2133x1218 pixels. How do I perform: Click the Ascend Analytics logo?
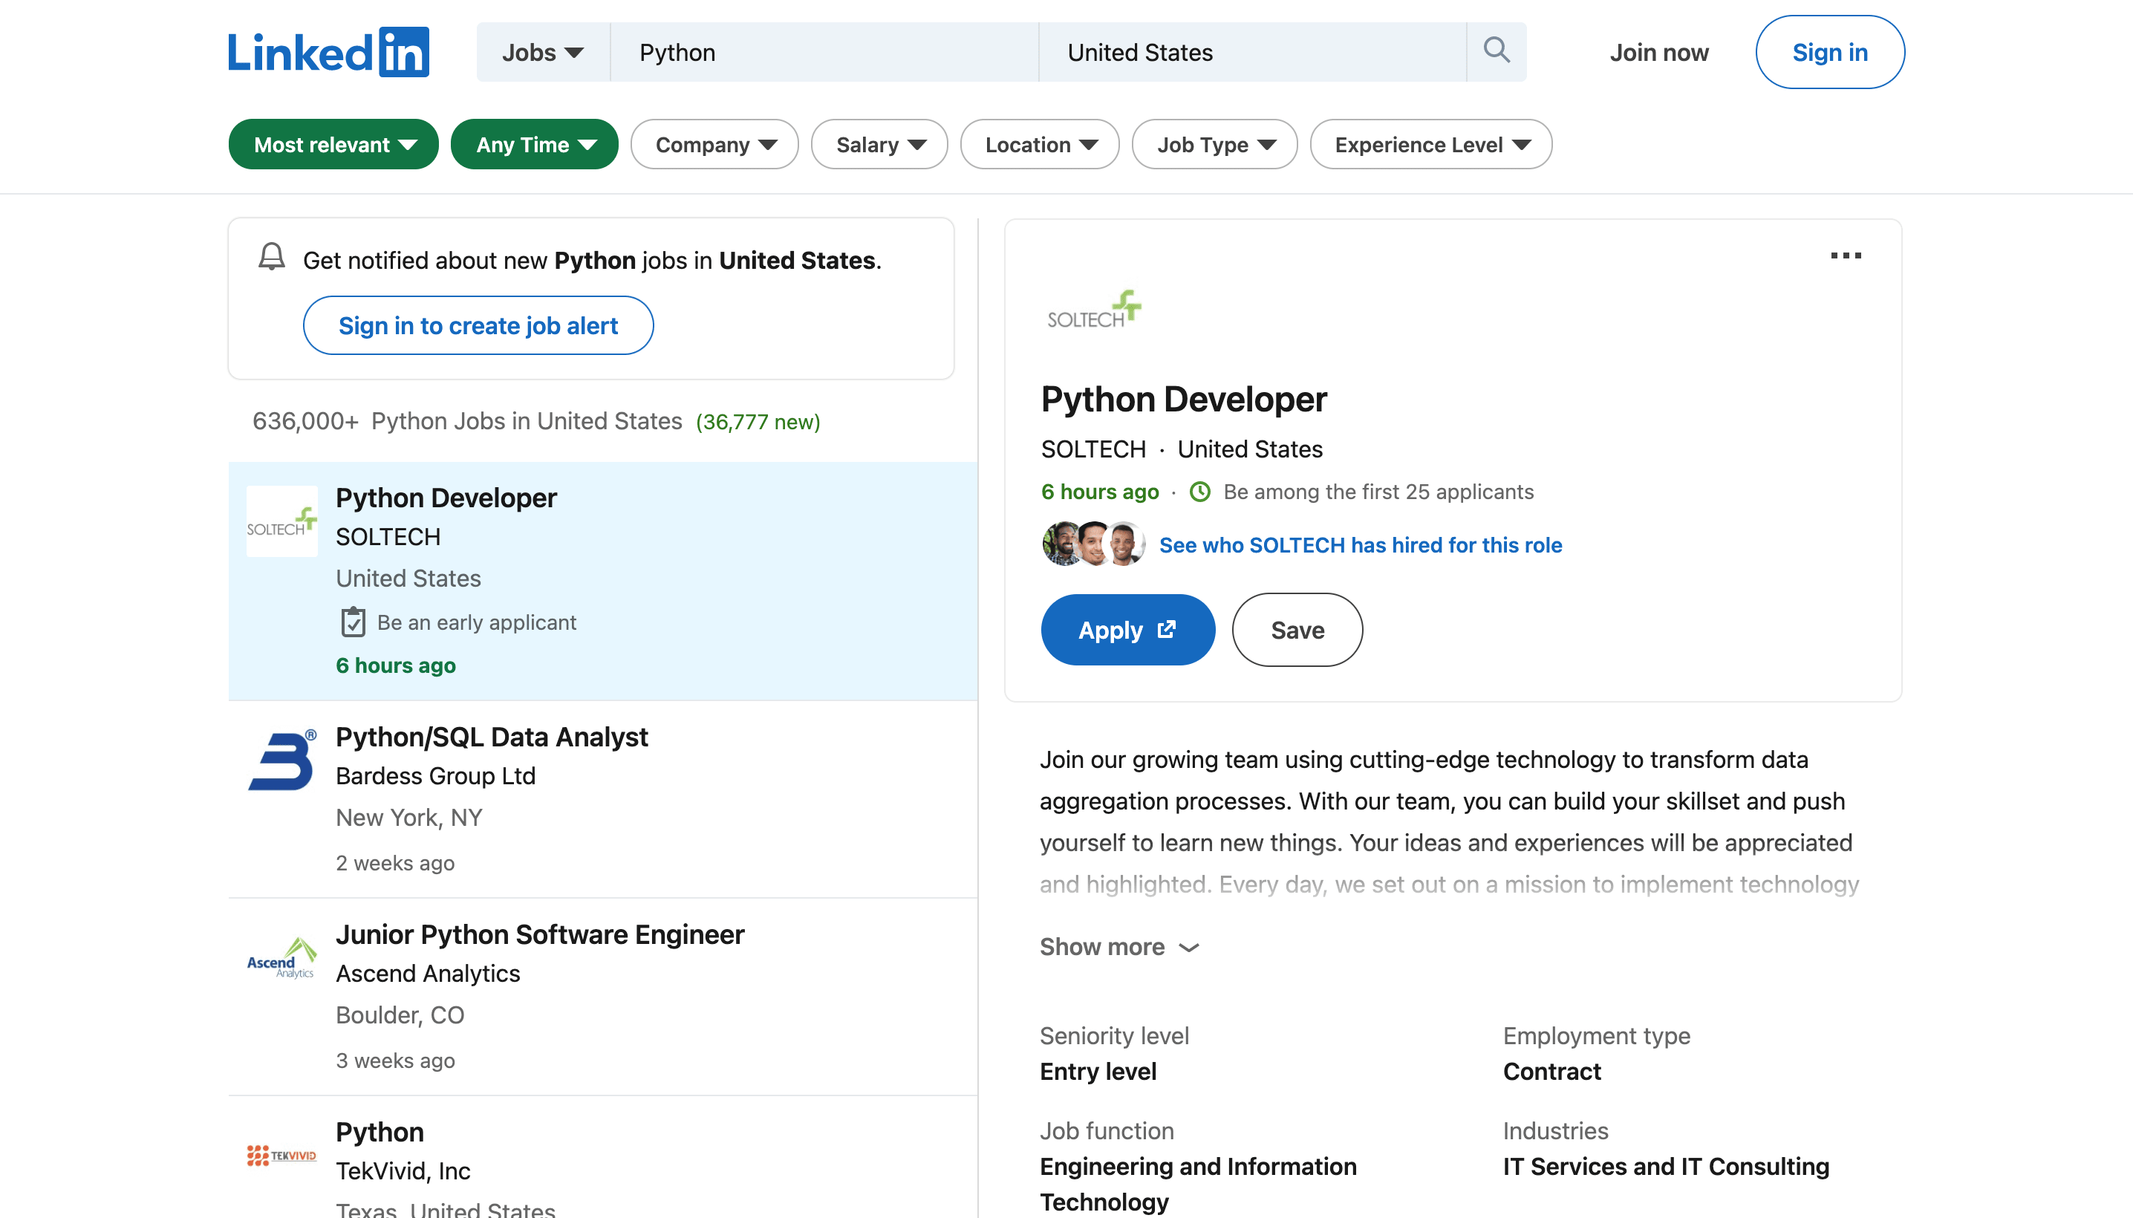282,959
